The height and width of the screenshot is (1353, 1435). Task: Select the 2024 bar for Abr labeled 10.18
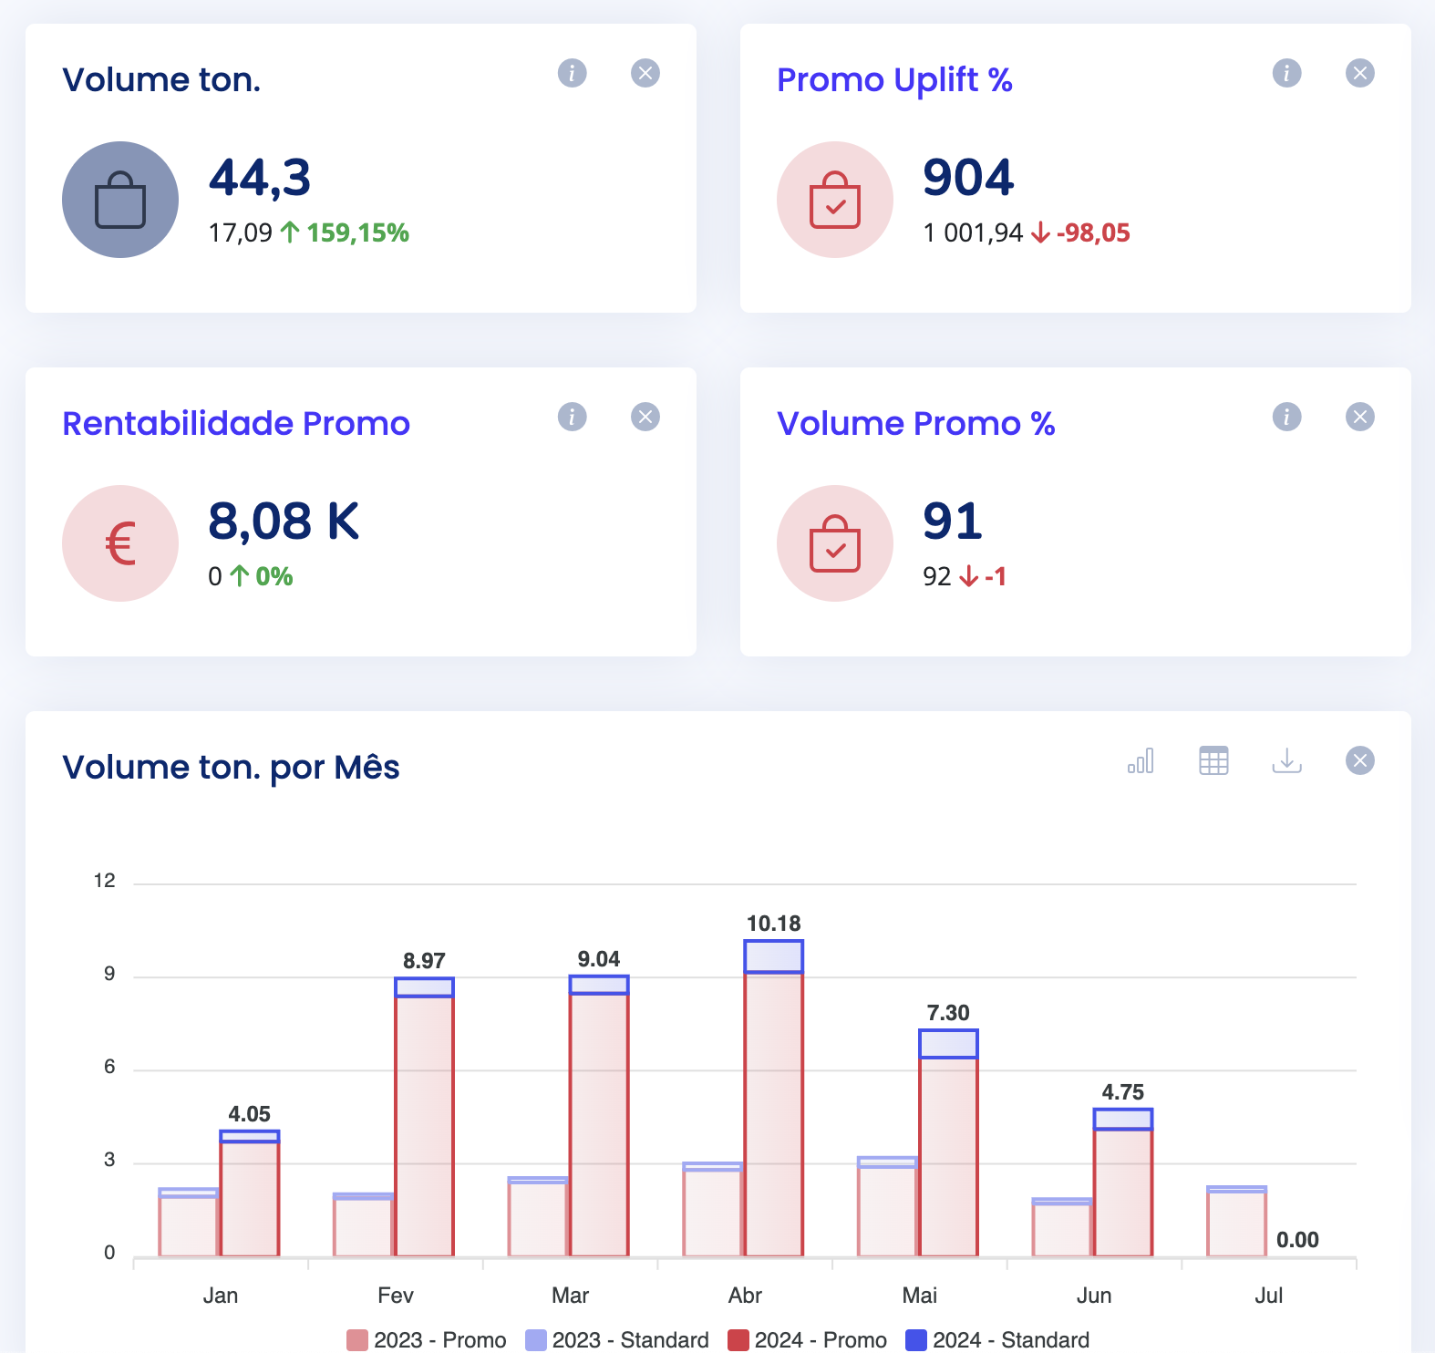774,1098
